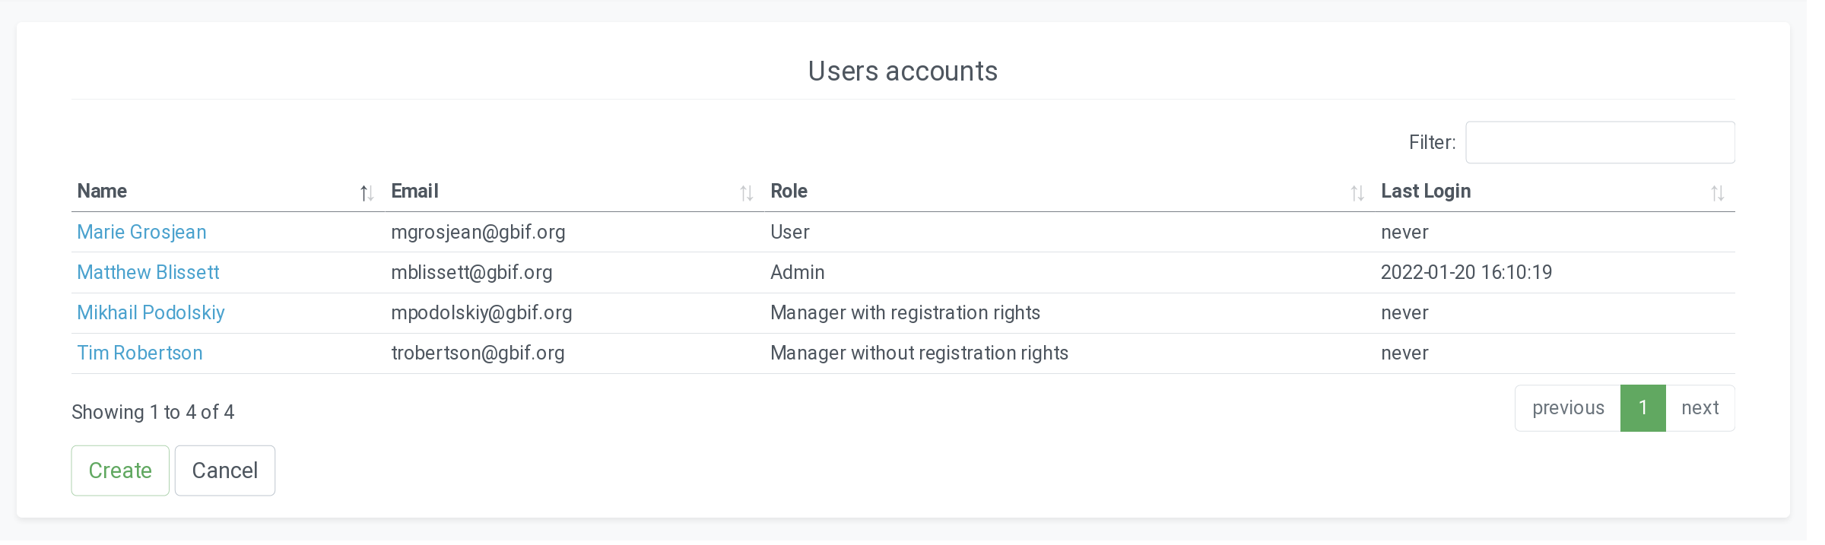Open Tim Robertson user account
1825x545 pixels.
tap(140, 353)
